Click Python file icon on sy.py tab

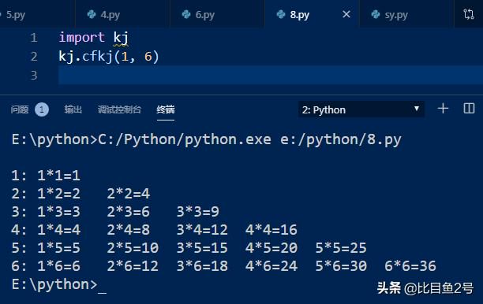pos(375,14)
